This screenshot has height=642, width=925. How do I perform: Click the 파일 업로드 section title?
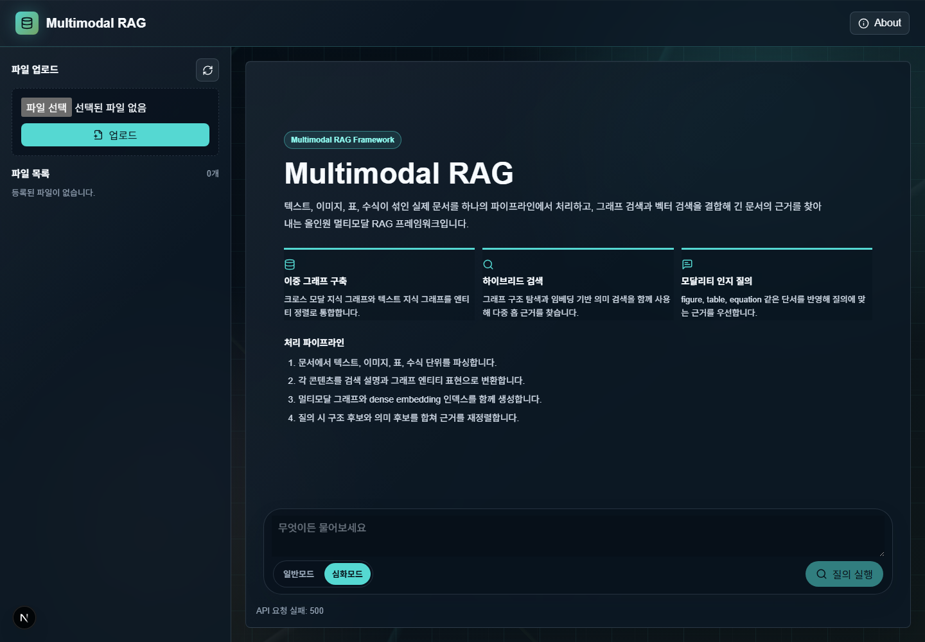35,69
